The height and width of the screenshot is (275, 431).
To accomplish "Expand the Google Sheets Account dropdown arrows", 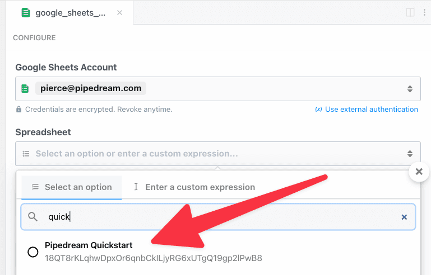I will (410, 89).
